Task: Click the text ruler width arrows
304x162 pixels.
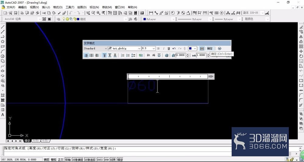Action: point(211,76)
